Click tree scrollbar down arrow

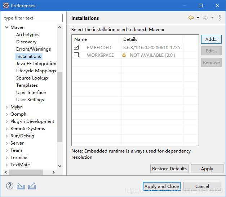click(x=60, y=166)
